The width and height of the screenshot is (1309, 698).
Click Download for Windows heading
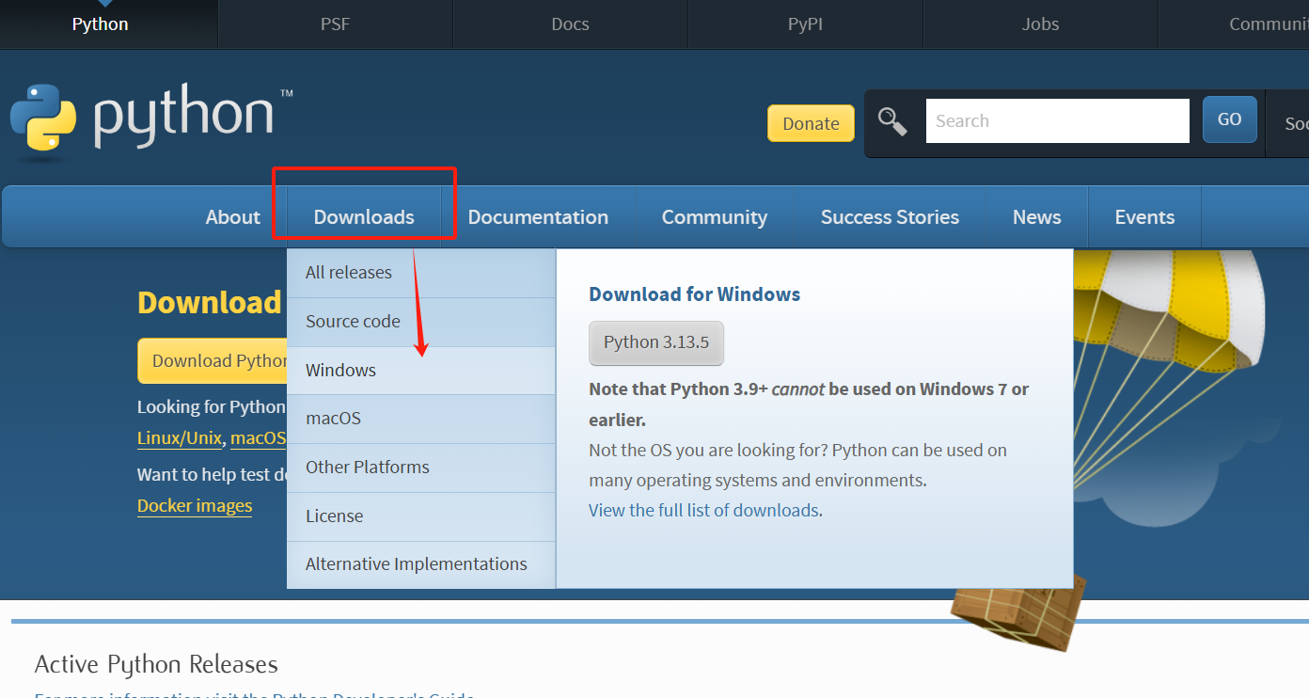pos(694,294)
